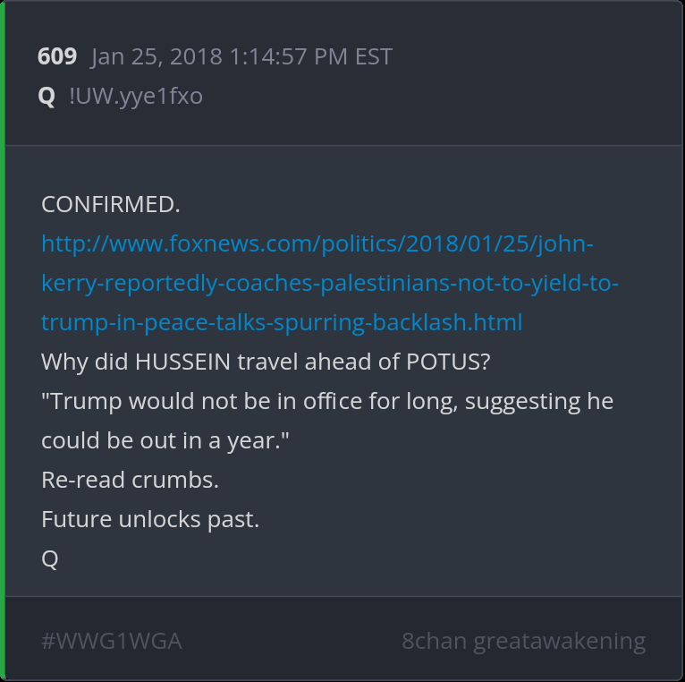Click the quote starting "Trump would not be"
685x682 pixels.
(327, 401)
